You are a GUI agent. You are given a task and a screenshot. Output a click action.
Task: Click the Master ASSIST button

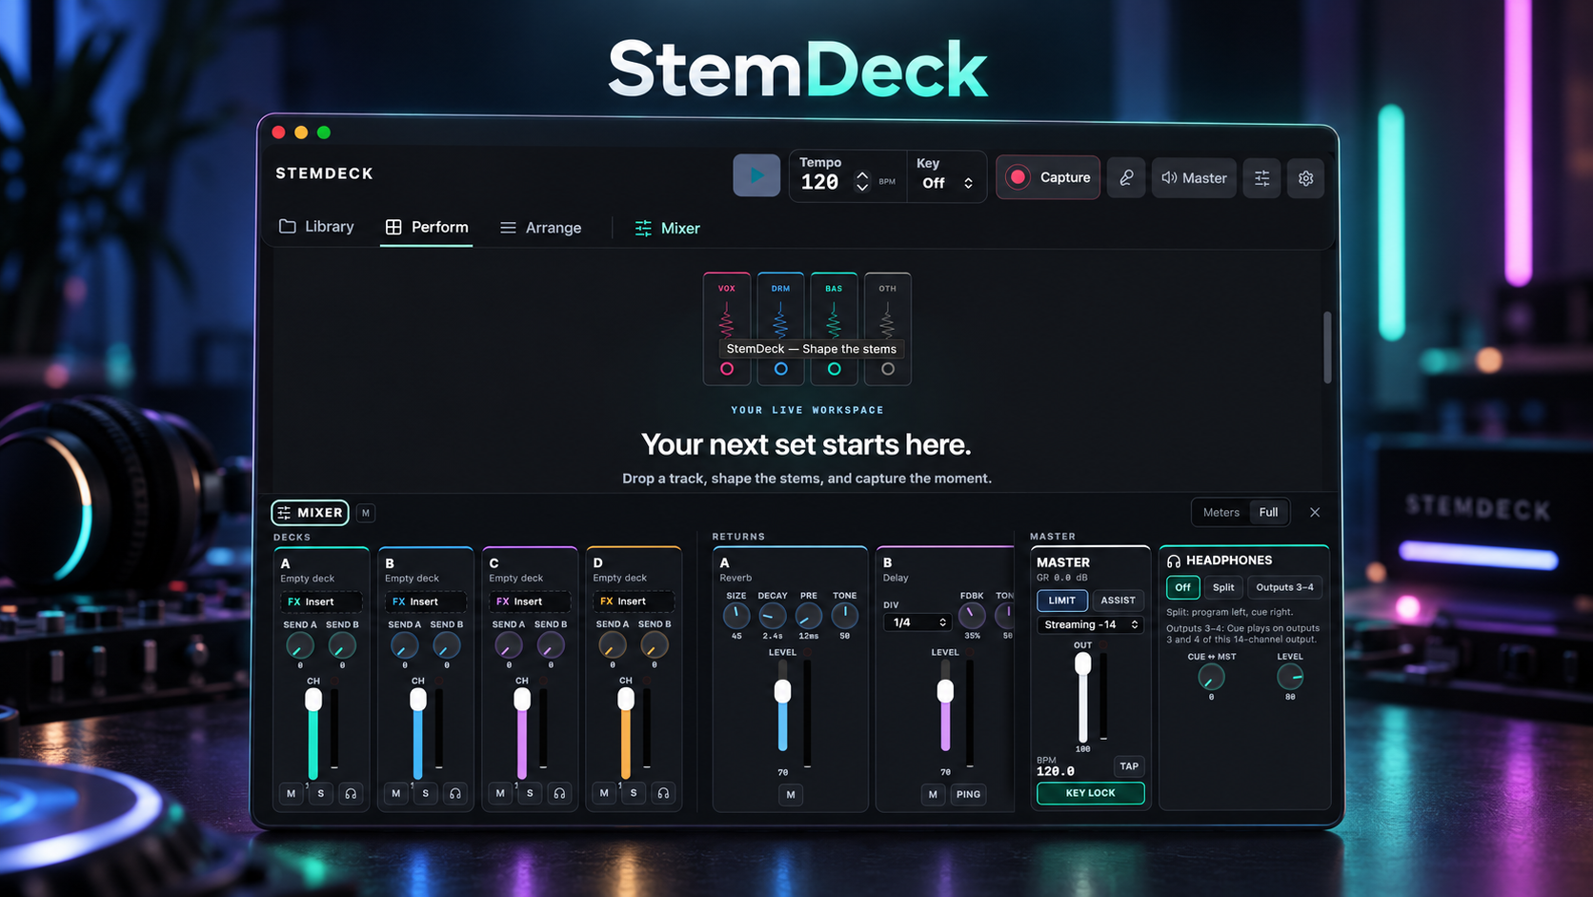click(x=1118, y=601)
